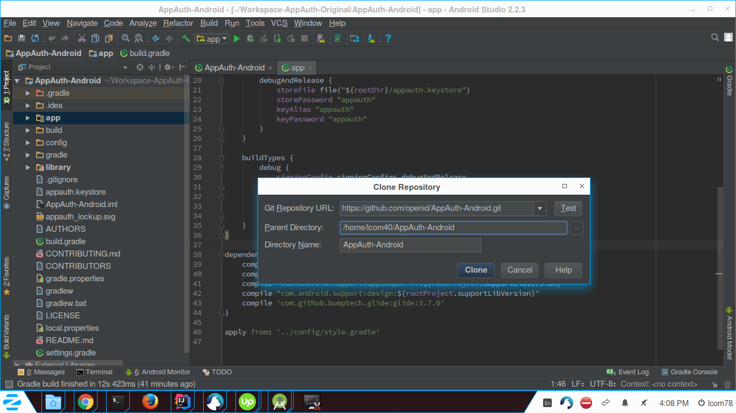Open the Refactor menu
The image size is (736, 413).
coord(178,23)
